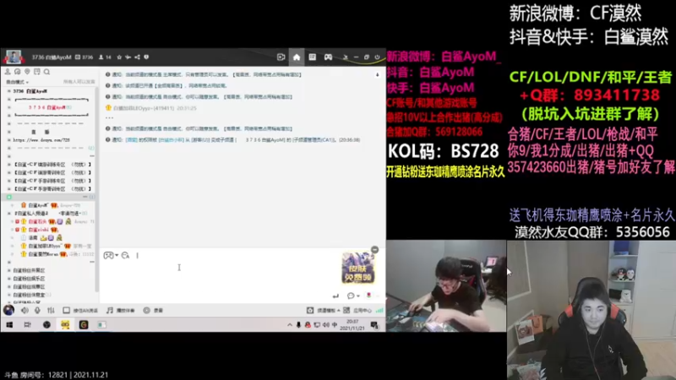Screen dimensions: 676x380
Task: Open the channel notes sidebar icon
Action: tap(37, 72)
